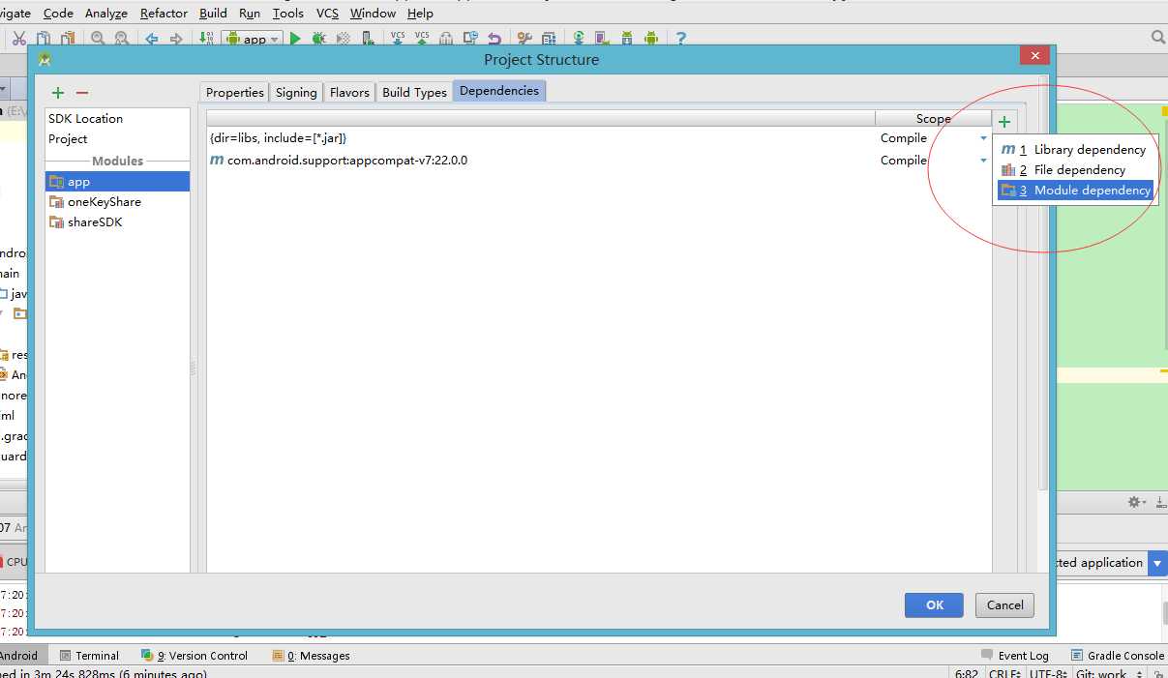Click the Help question mark icon
Viewport: 1168px width, 678px height.
(681, 39)
